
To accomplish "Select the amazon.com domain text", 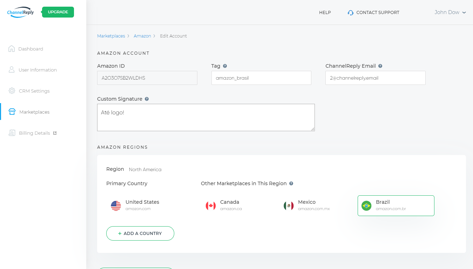I will coord(138,209).
